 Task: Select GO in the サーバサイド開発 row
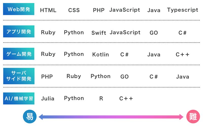124,77
